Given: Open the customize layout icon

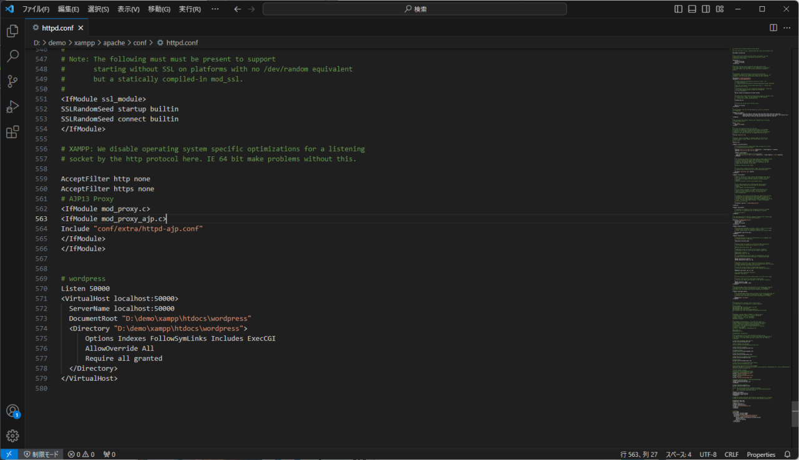Looking at the screenshot, I should click(720, 9).
